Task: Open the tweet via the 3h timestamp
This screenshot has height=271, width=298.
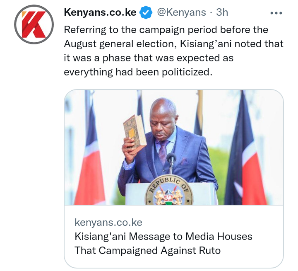Action: pyautogui.click(x=222, y=12)
